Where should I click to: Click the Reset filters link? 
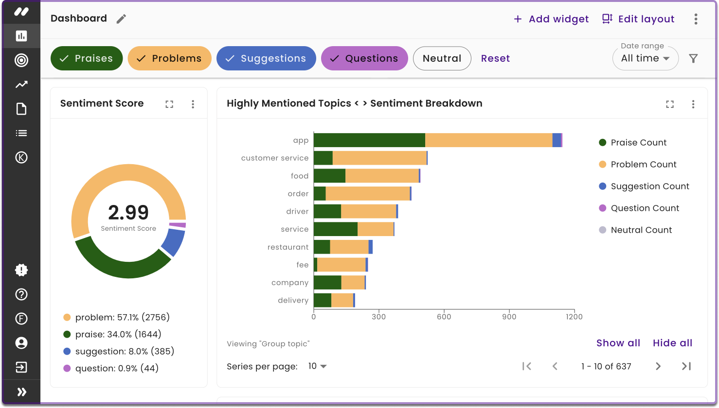point(495,58)
